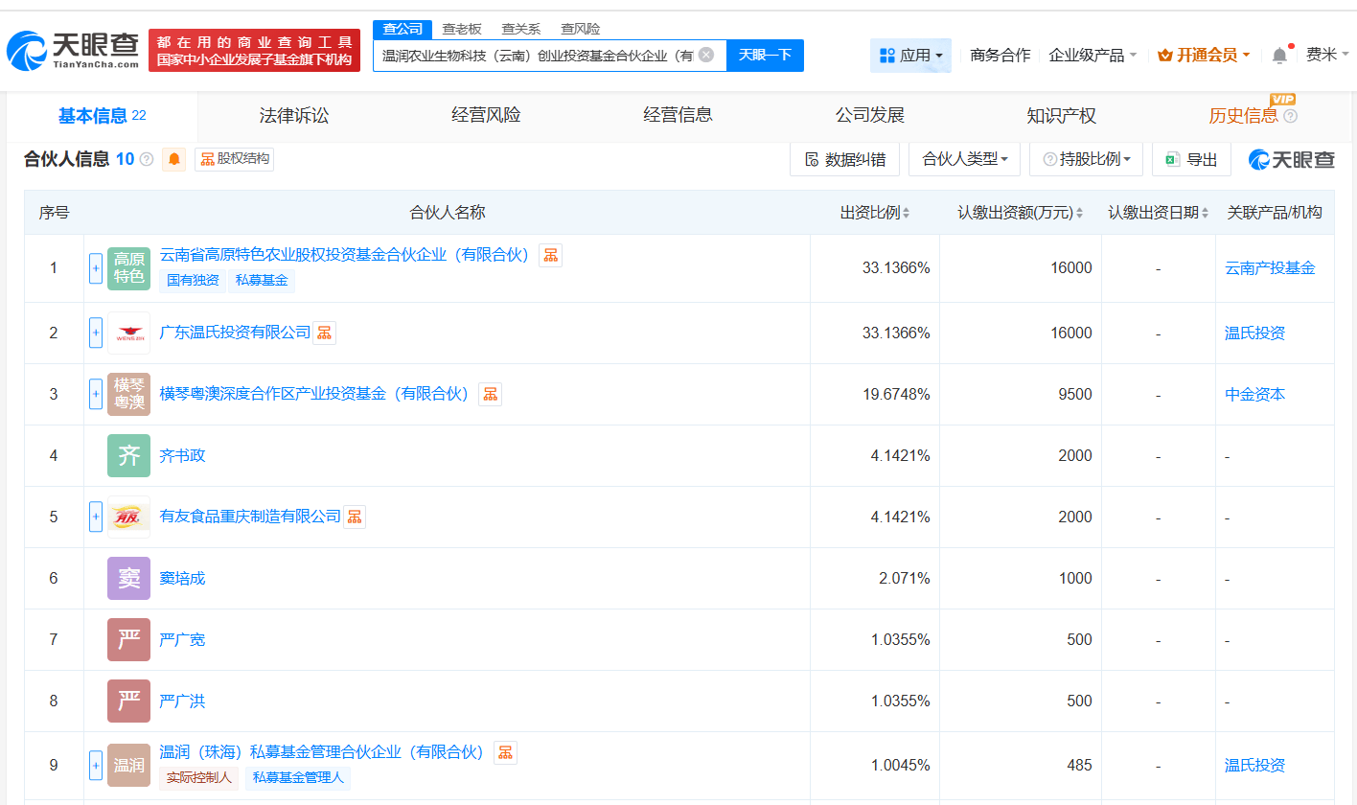Click the orange bell alert icon beside 合伙人信息
The height and width of the screenshot is (805, 1357).
point(174,159)
